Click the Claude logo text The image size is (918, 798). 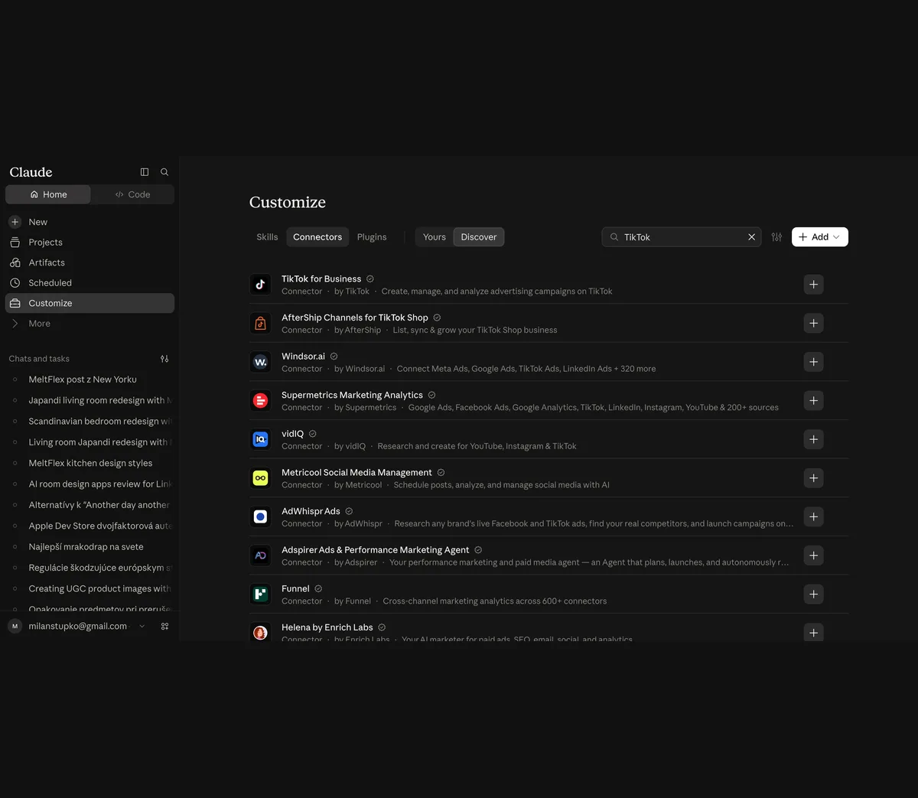pos(31,172)
